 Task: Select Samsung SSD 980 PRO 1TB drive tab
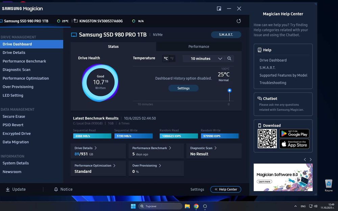pos(35,21)
